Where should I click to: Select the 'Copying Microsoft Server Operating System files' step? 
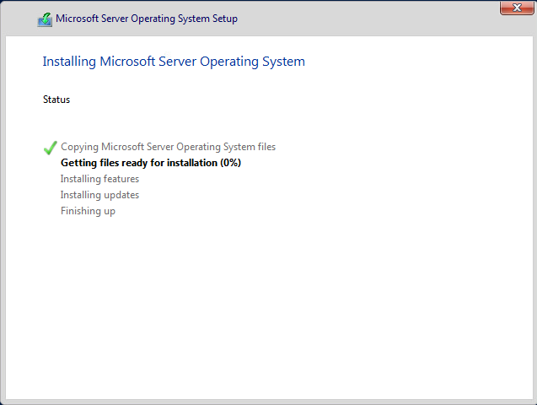pyautogui.click(x=168, y=147)
